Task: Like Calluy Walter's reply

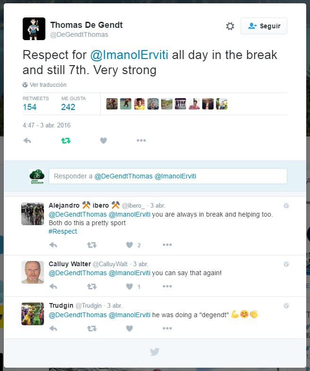Action: 129,287
